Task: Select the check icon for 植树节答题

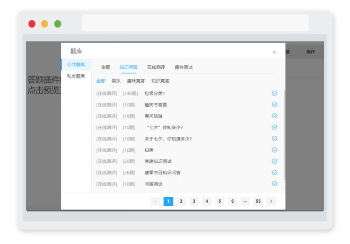Action: coord(274,104)
